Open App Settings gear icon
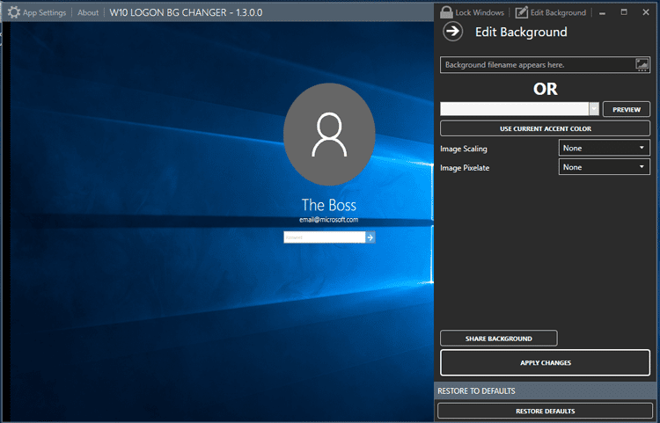The image size is (660, 423). (x=13, y=12)
